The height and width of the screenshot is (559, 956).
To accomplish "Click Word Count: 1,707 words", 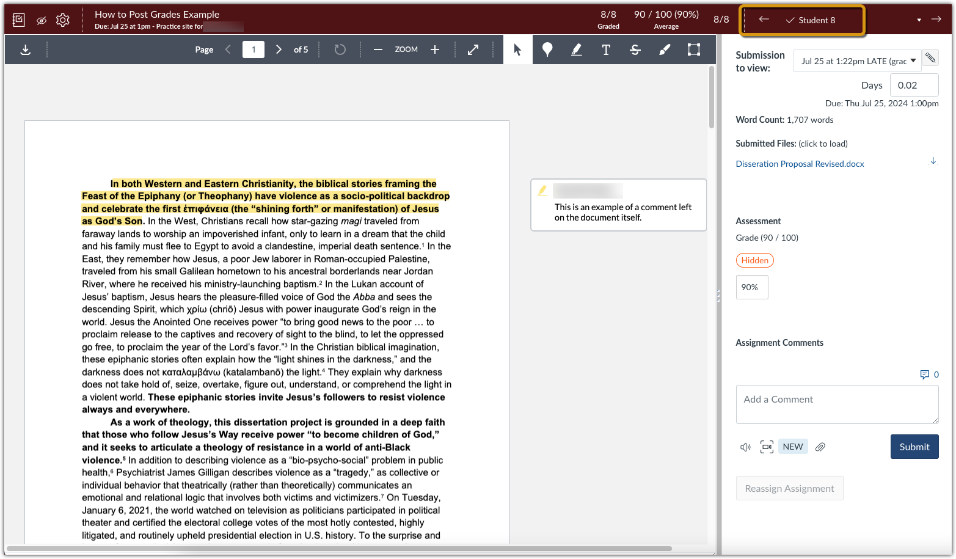I will tap(784, 120).
